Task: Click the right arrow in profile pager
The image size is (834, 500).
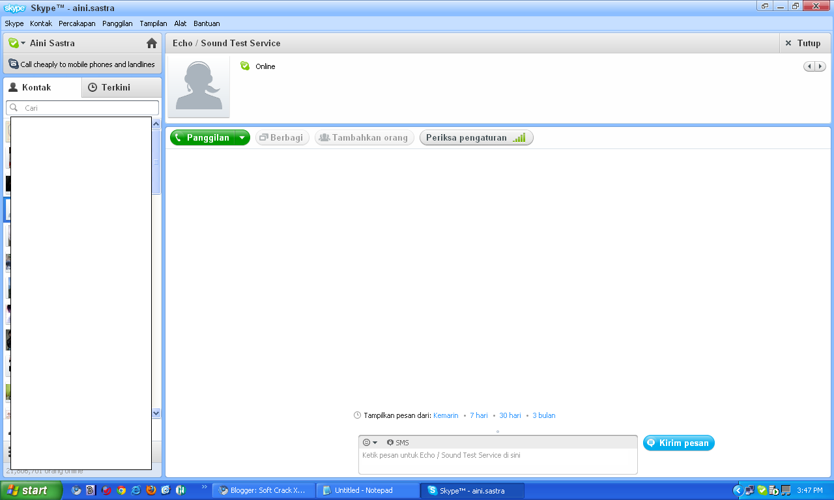Action: tap(820, 66)
